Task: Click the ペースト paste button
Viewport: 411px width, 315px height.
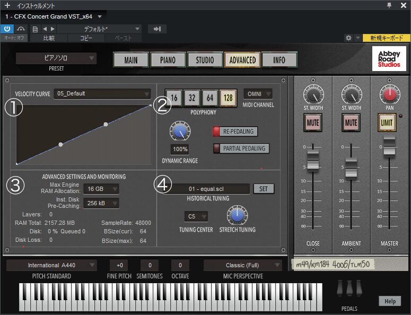Action: tap(123, 38)
